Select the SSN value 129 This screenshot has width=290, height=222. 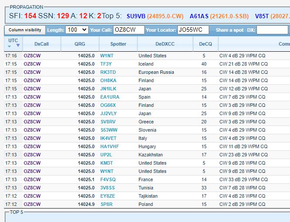(x=63, y=16)
